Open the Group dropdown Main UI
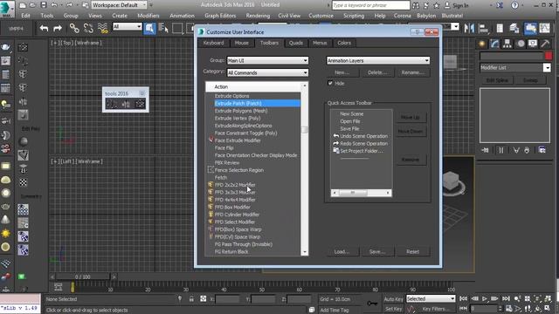Screen dimensions: 559x314 click(x=268, y=60)
